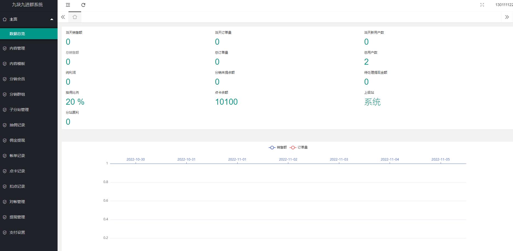Click the shield icon beside 支付设置

click(5, 232)
